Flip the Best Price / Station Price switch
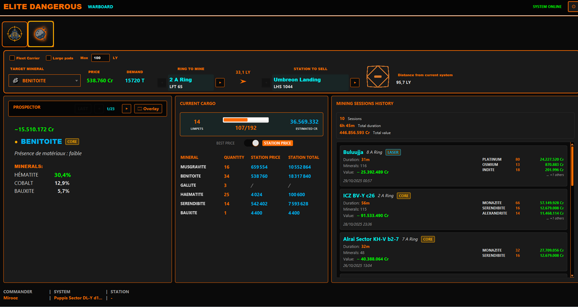Viewport: 578px width, 307px height. (252, 143)
